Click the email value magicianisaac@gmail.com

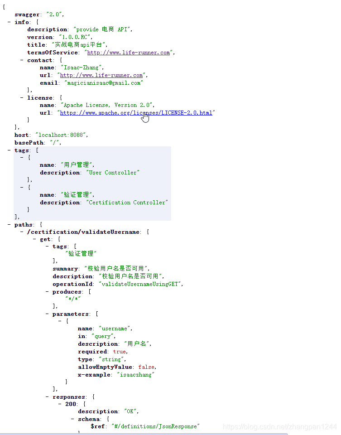click(x=104, y=82)
